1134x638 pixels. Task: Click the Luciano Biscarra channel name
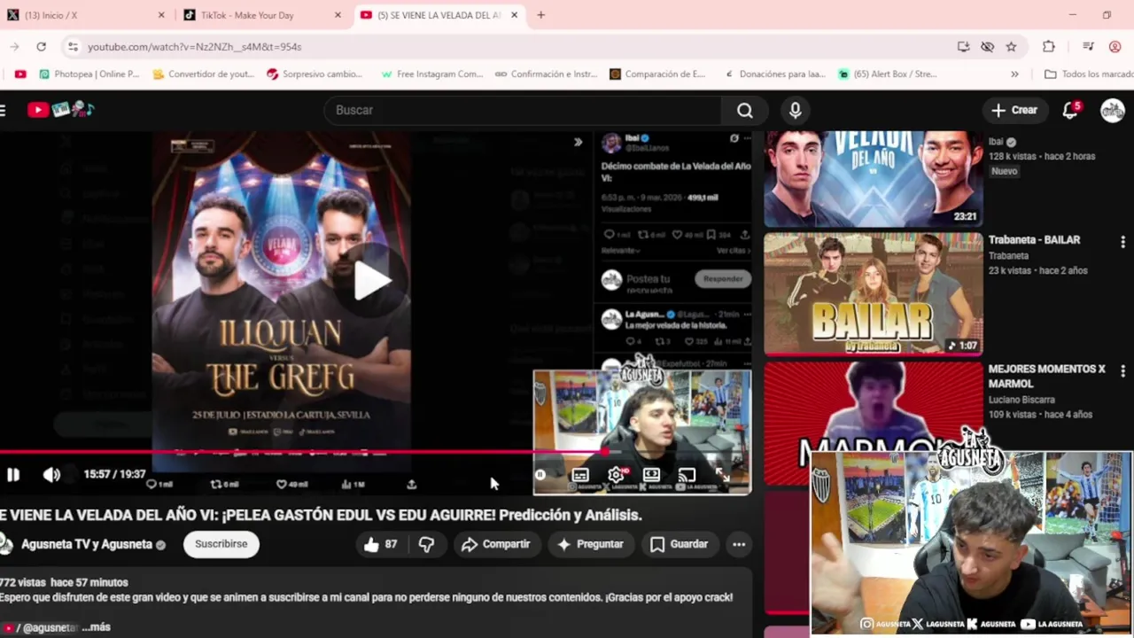[1021, 400]
